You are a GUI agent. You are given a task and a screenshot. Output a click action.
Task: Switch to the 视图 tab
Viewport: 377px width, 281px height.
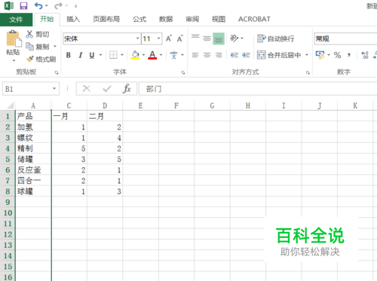(219, 19)
